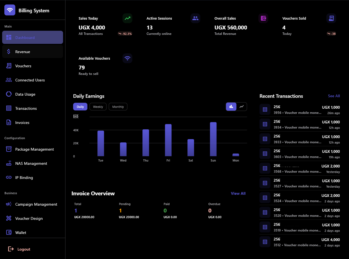Select the Weekly earnings view

tap(98, 106)
